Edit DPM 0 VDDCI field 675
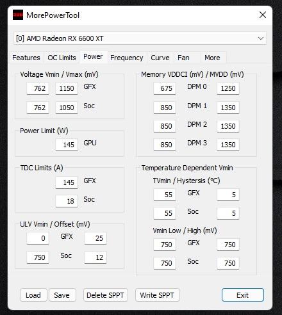282x315 pixels. 165,88
